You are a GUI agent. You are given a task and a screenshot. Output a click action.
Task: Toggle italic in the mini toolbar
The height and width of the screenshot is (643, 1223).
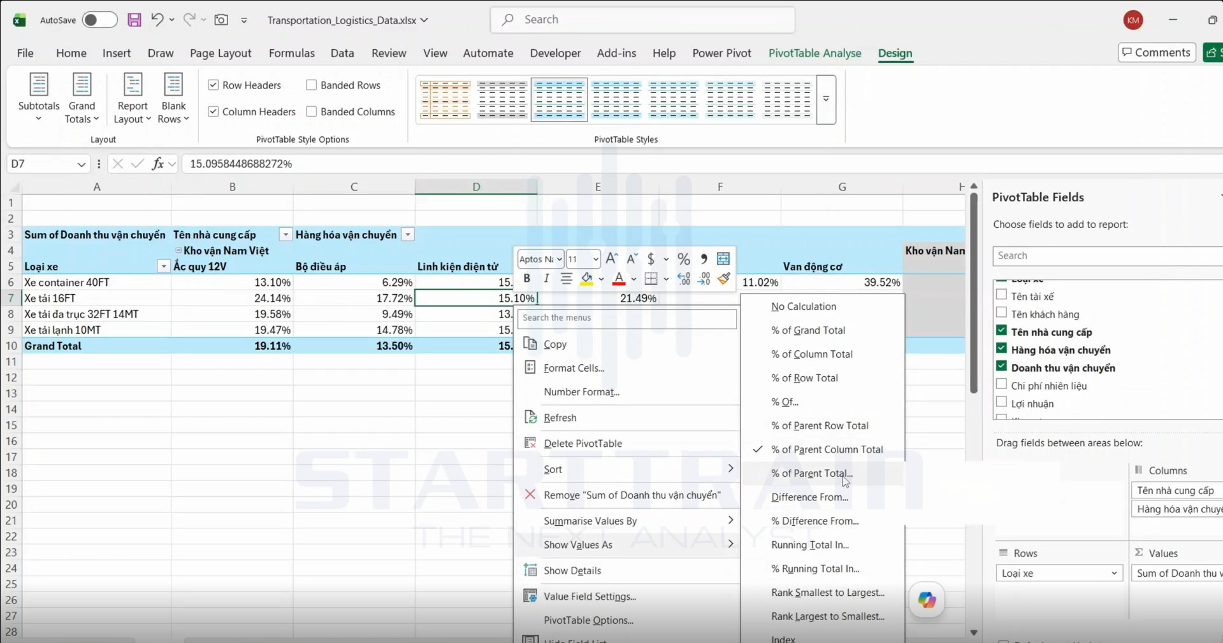pos(546,279)
